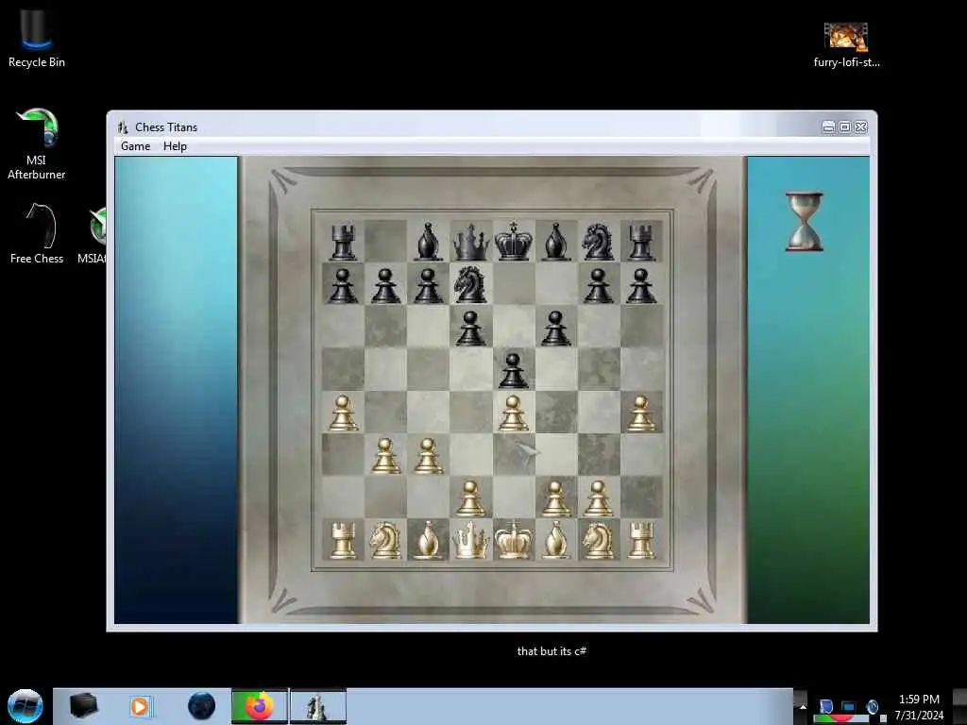Select the white rook on h1
Image resolution: width=967 pixels, height=725 pixels.
click(641, 540)
